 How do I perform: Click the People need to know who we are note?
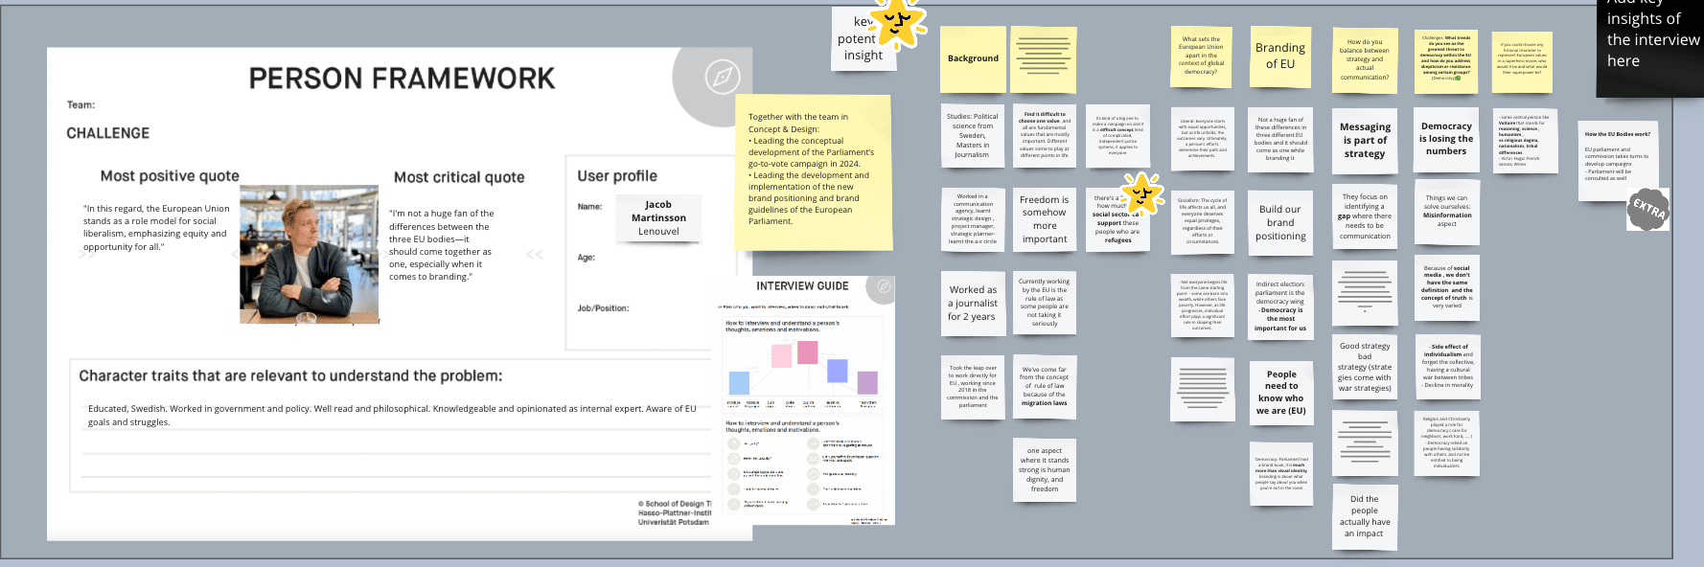pyautogui.click(x=1281, y=393)
